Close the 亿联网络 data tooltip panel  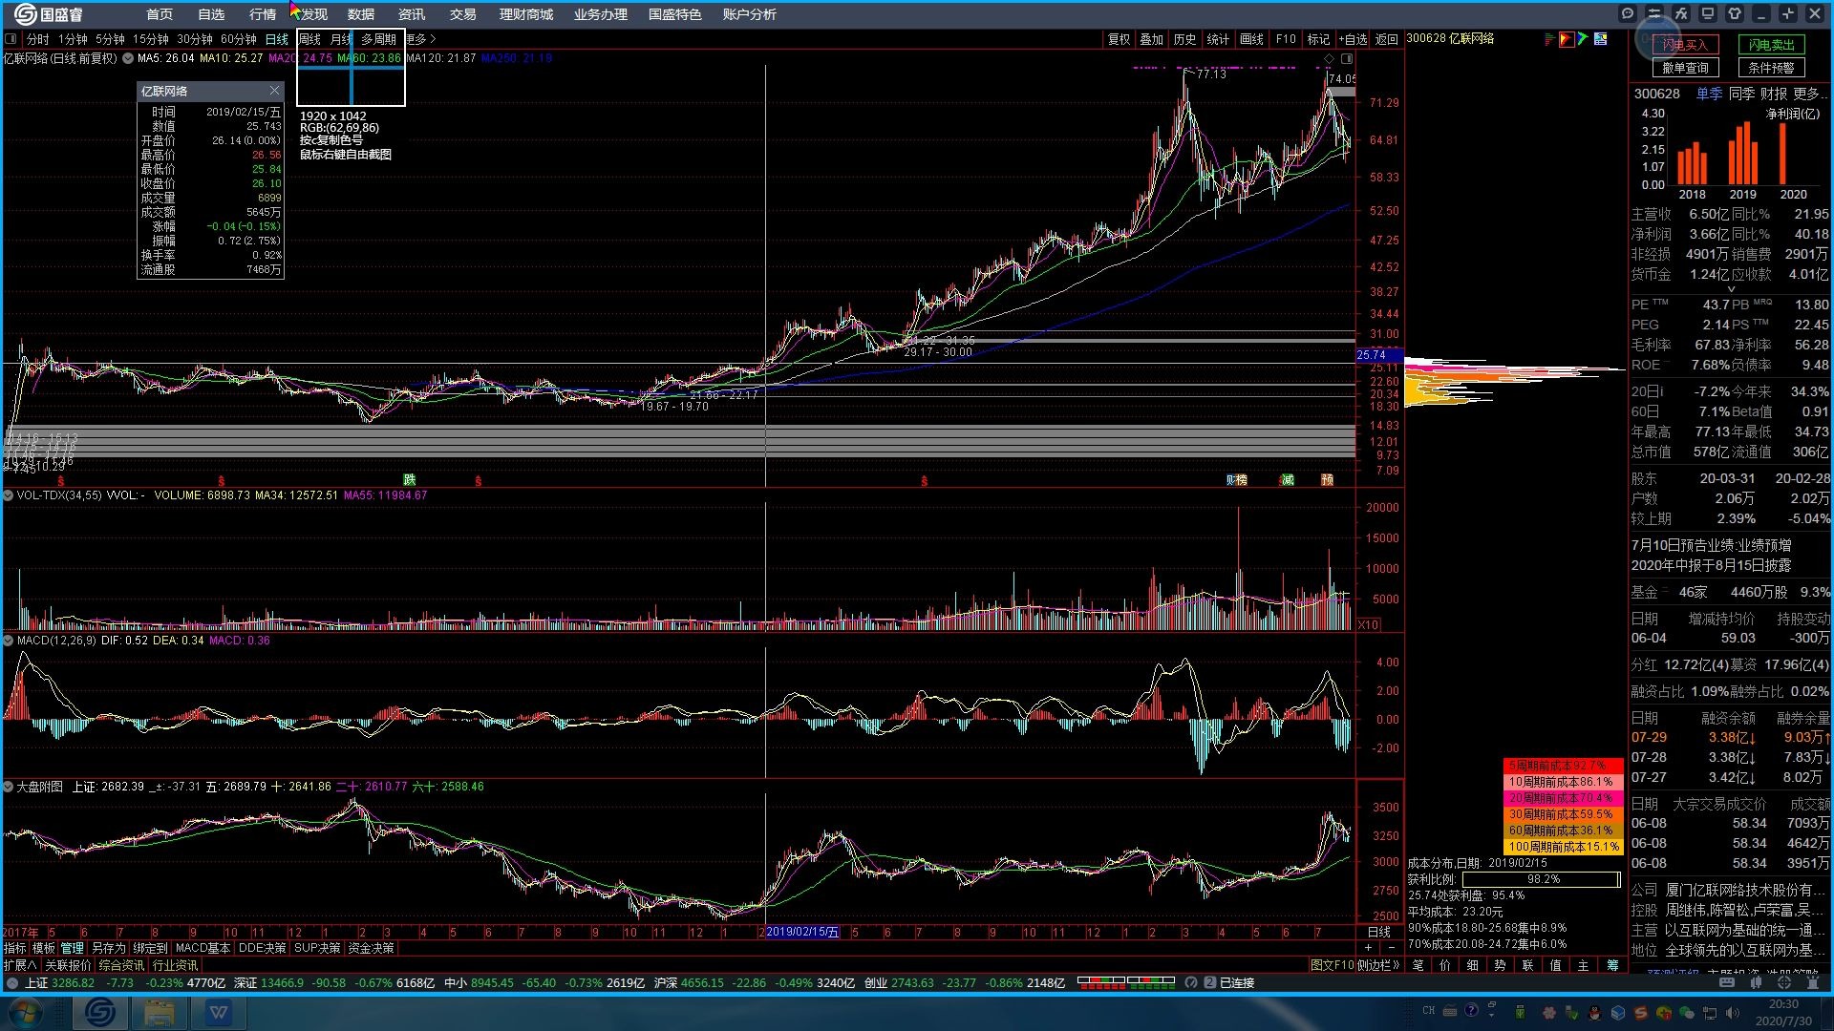(275, 91)
